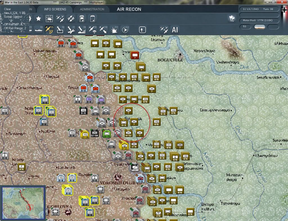288x221 pixels.
Task: Open the INFO SCREENS tab
Action: 55,9
